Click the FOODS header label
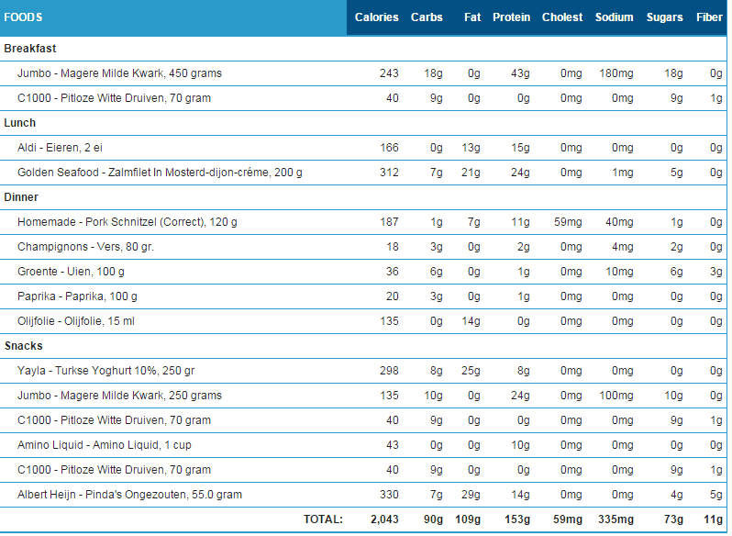732x536 pixels. (x=23, y=17)
